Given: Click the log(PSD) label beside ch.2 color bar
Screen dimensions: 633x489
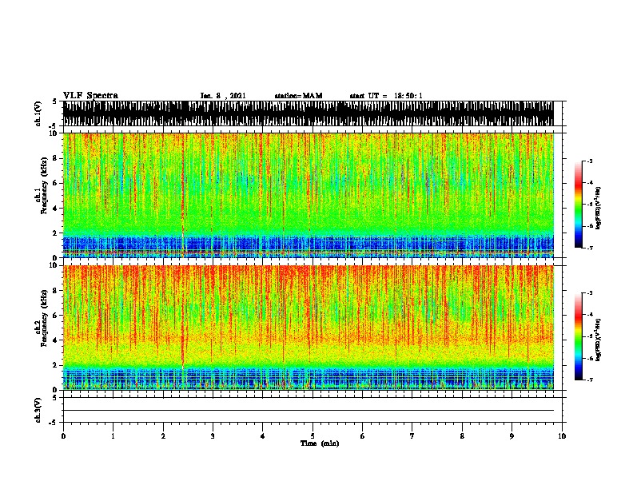Looking at the screenshot, I should click(x=598, y=340).
